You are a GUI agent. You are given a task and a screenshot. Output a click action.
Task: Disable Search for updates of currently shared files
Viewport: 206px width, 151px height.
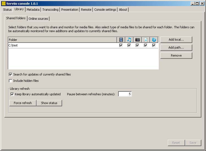(10, 74)
